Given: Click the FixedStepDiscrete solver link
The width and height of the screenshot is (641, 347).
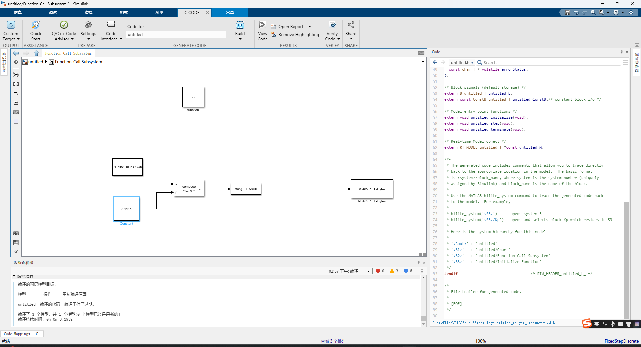Looking at the screenshot, I should pyautogui.click(x=621, y=341).
